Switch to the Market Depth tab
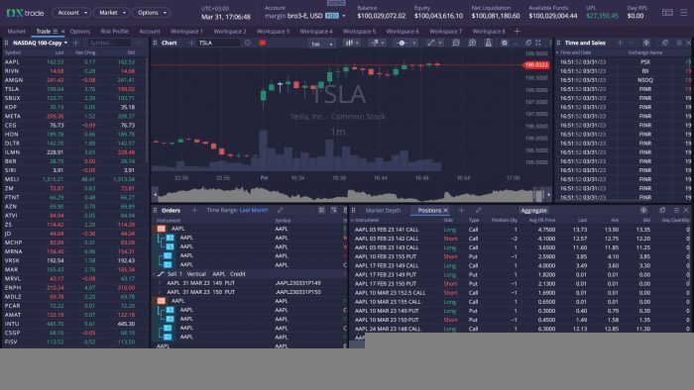 (383, 210)
